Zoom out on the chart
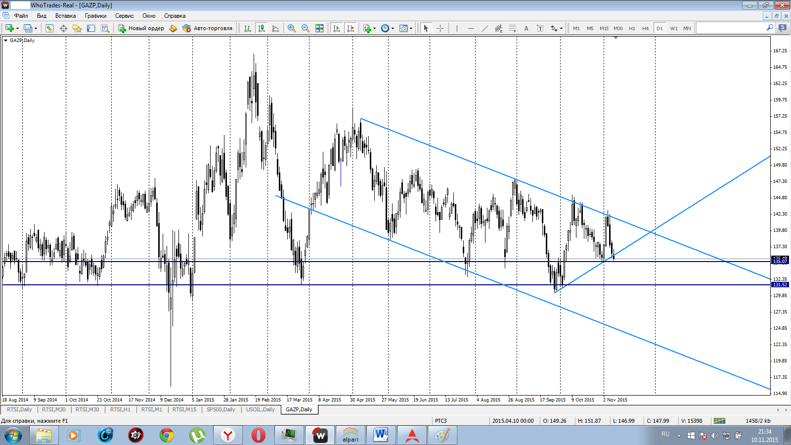Image resolution: width=791 pixels, height=445 pixels. [x=306, y=28]
